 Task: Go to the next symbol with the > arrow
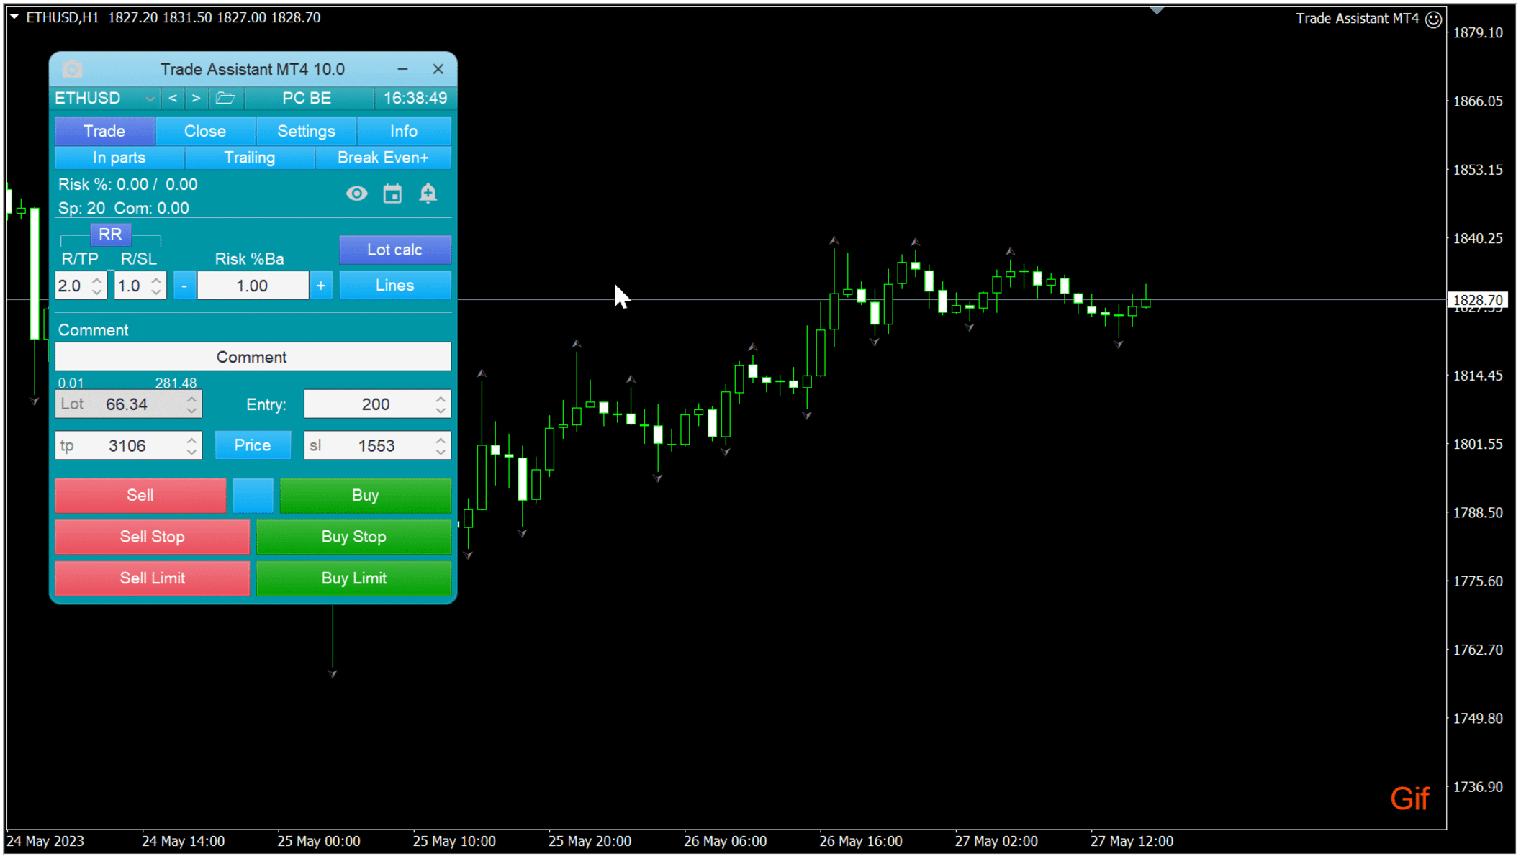click(x=196, y=98)
